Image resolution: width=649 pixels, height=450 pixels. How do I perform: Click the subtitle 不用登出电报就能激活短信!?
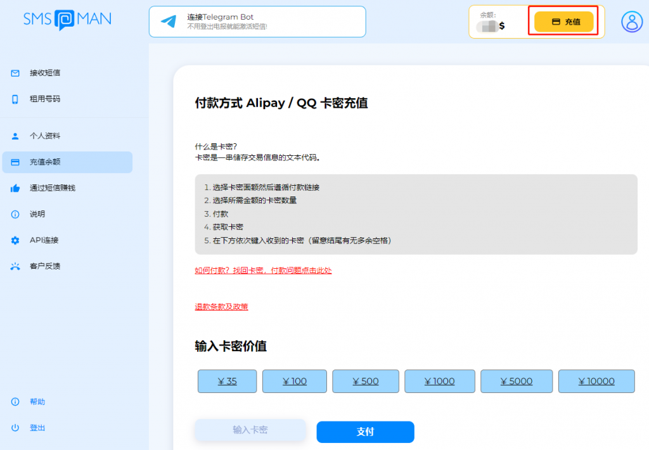click(228, 27)
